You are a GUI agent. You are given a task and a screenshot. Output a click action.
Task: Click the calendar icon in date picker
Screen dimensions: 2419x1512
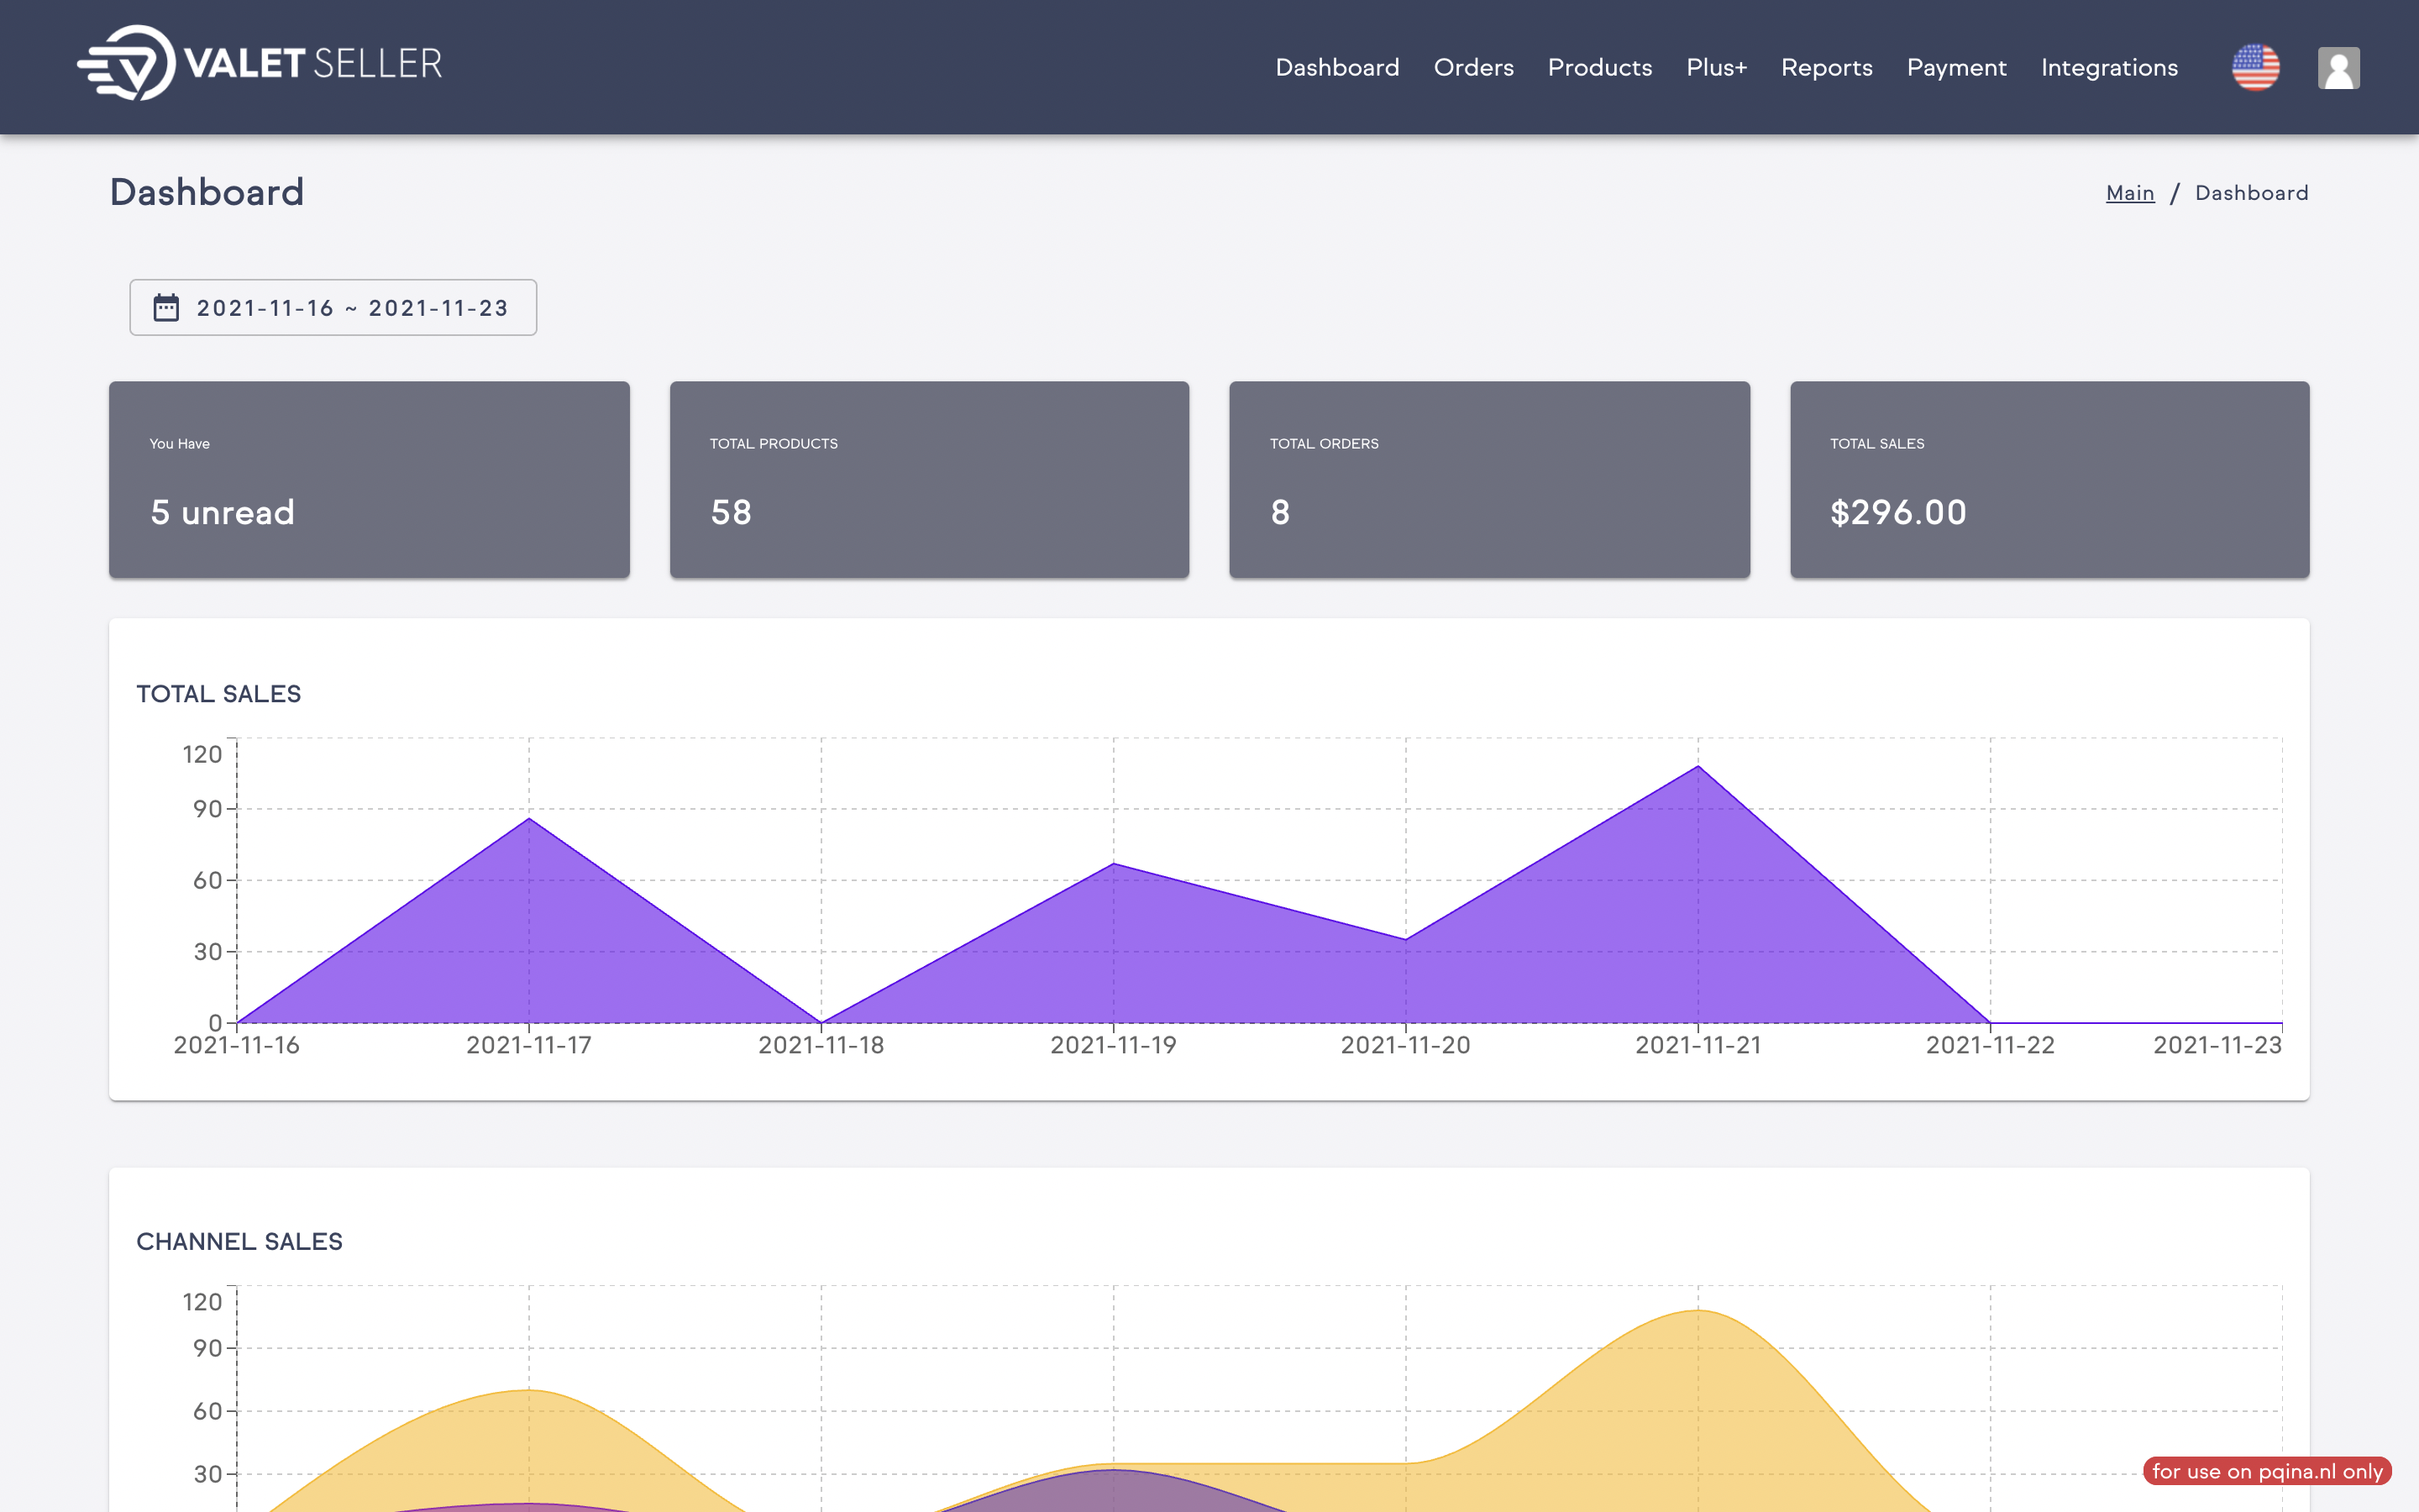coord(166,308)
